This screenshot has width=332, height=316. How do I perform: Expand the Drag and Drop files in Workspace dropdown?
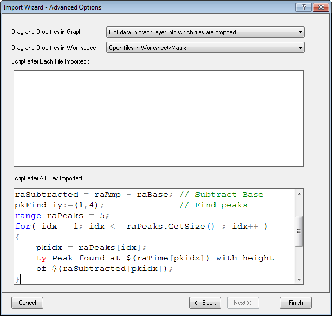pyautogui.click(x=205, y=48)
